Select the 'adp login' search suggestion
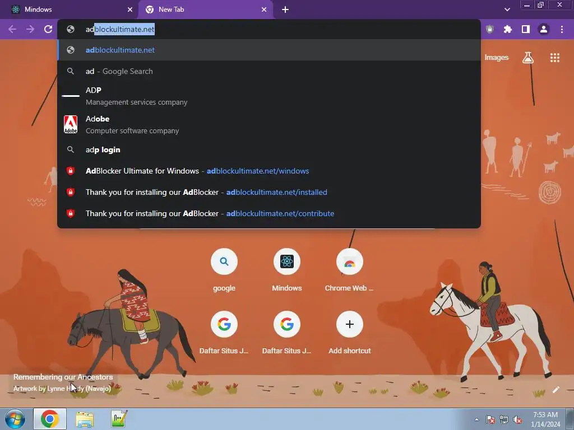574x430 pixels. (x=269, y=150)
